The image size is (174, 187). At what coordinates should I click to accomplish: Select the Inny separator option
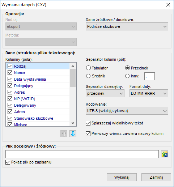point(127,76)
